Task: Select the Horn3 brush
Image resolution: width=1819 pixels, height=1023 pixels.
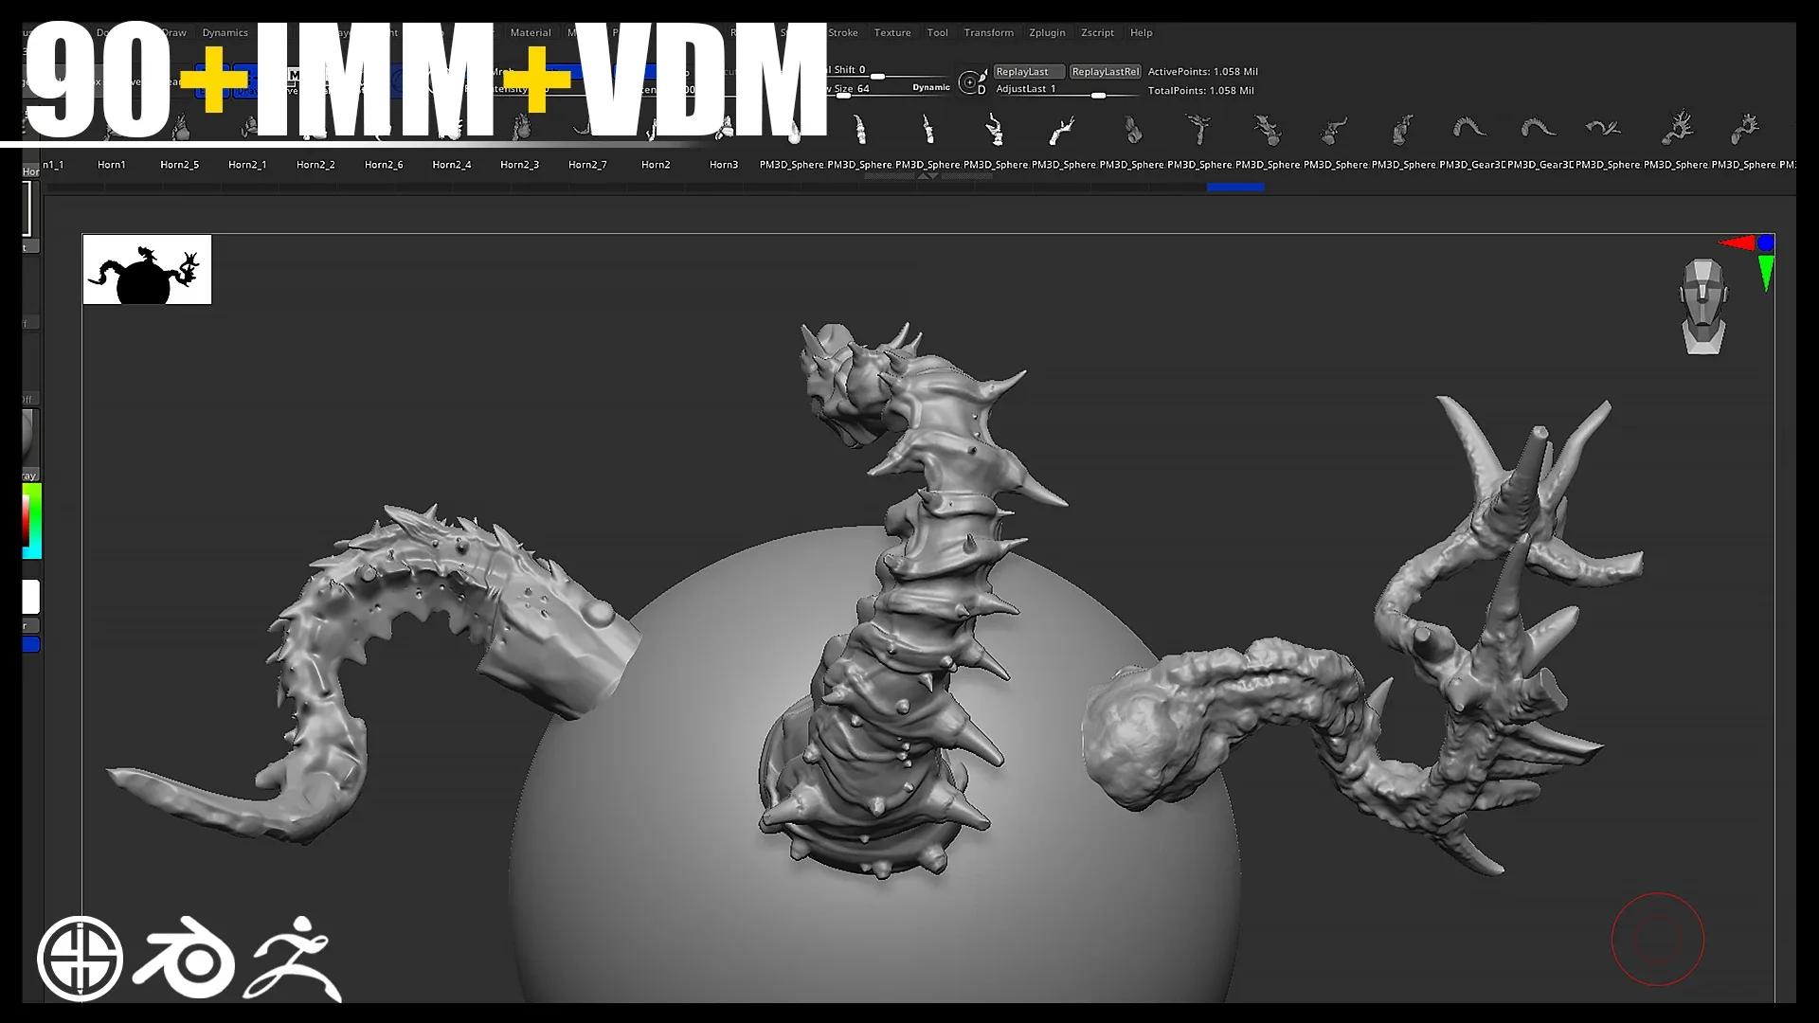Action: pyautogui.click(x=724, y=165)
